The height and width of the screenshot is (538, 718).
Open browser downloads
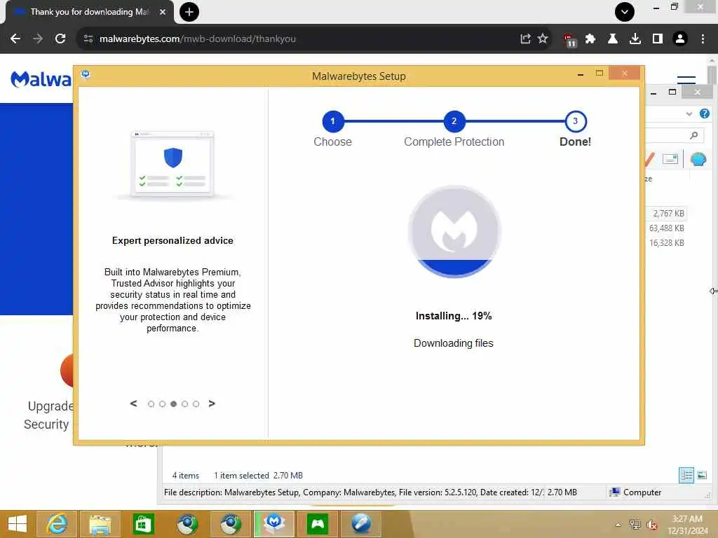coord(635,39)
